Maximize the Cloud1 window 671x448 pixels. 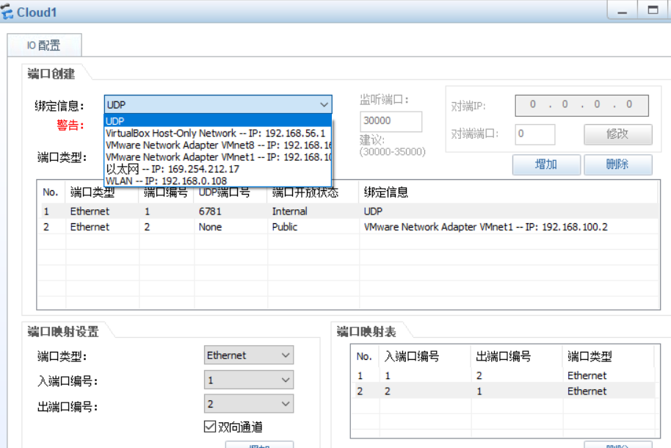point(653,10)
